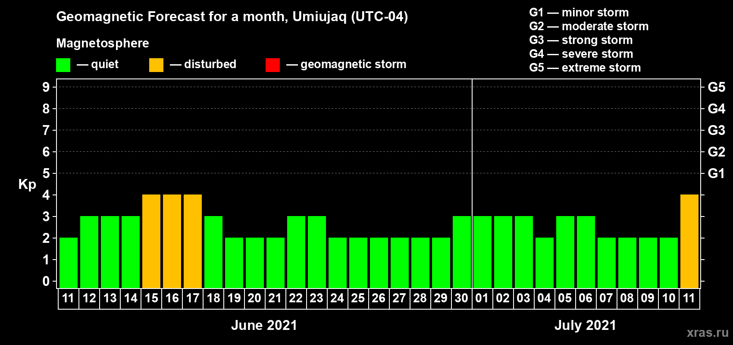Open the xras.ru watermark link

point(708,332)
